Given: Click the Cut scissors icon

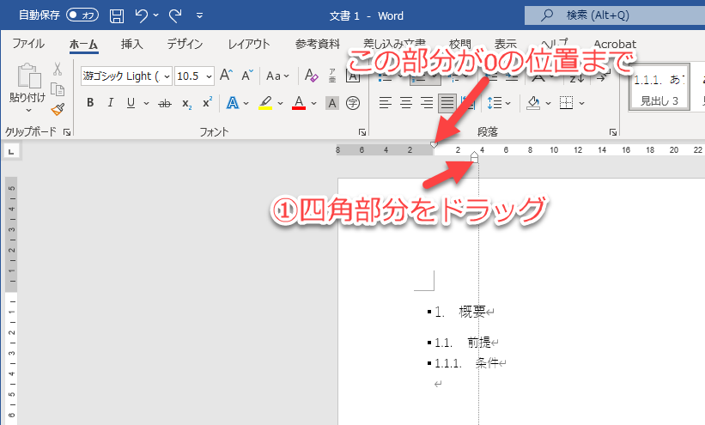Looking at the screenshot, I should point(57,69).
